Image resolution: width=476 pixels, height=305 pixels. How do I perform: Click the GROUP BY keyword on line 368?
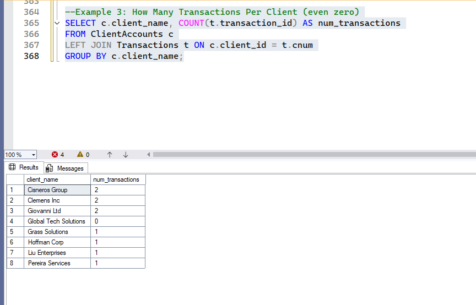point(85,56)
